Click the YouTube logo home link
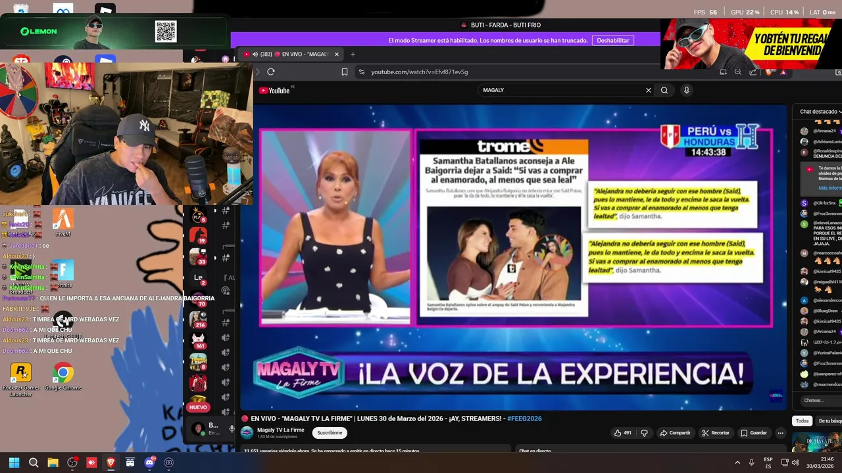The image size is (842, 473). (274, 90)
